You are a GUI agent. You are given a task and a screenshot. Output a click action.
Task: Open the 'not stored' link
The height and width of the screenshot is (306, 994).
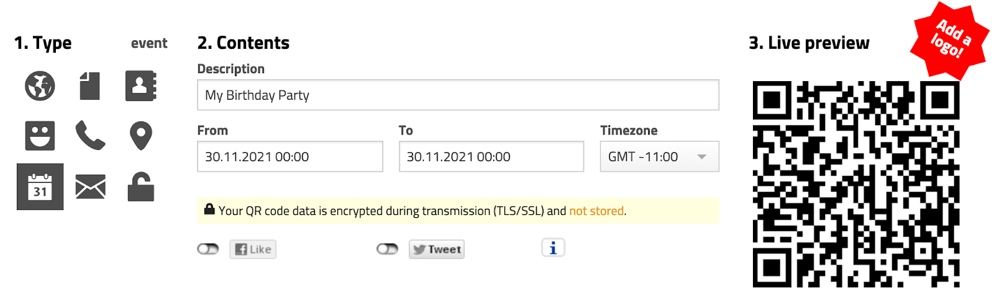596,211
